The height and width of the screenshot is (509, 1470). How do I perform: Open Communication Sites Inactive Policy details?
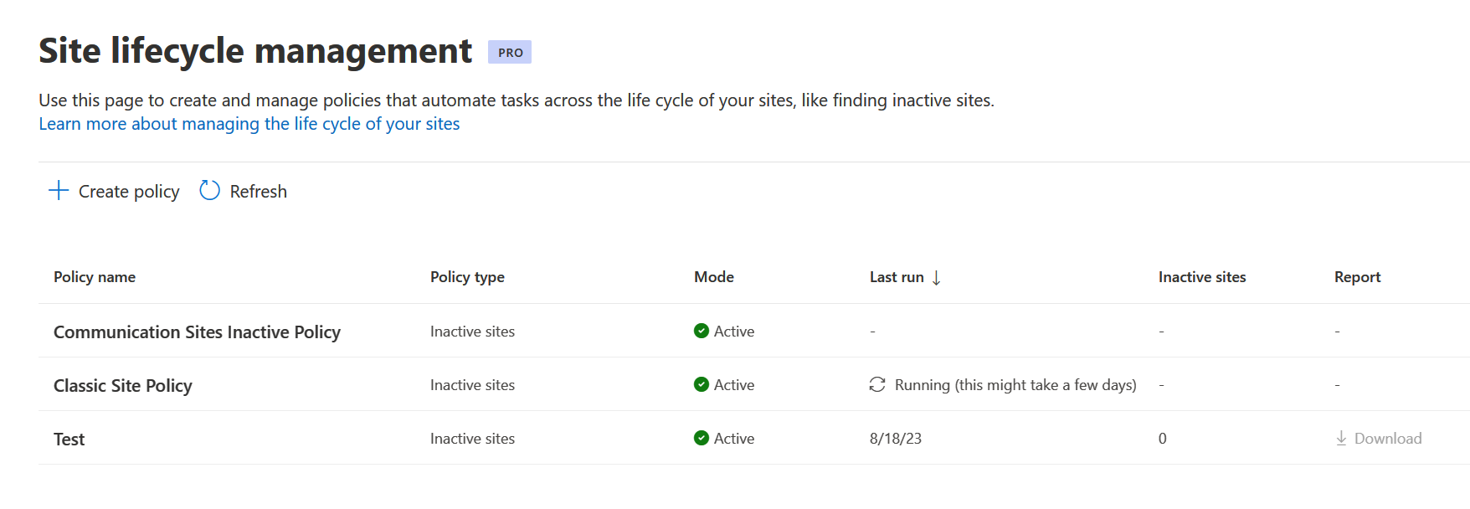(197, 331)
